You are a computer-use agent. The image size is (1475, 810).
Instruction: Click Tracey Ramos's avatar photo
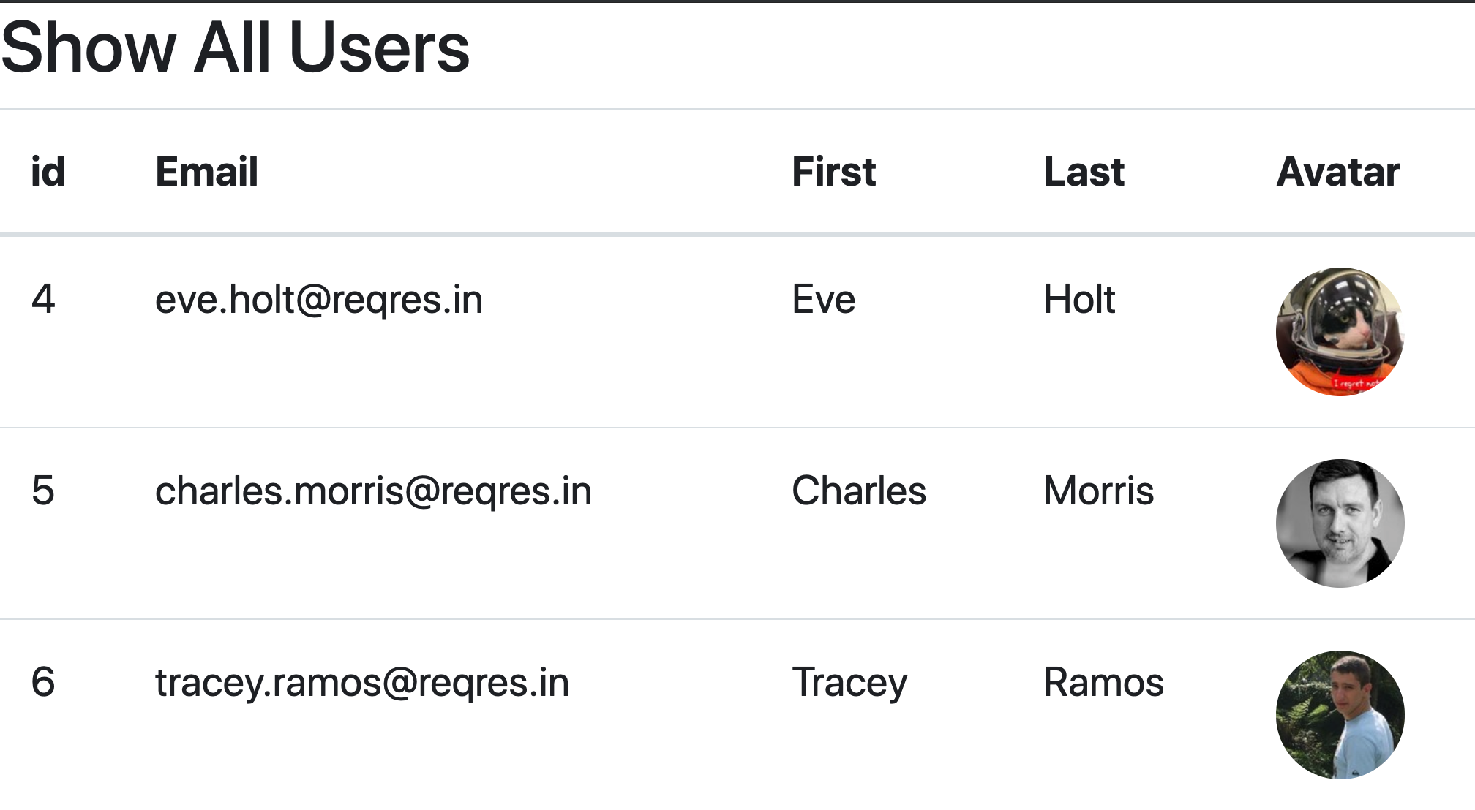1340,715
